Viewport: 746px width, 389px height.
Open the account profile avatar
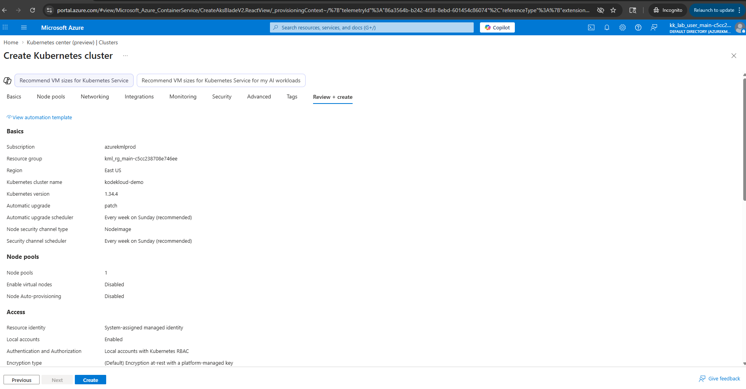pyautogui.click(x=740, y=27)
